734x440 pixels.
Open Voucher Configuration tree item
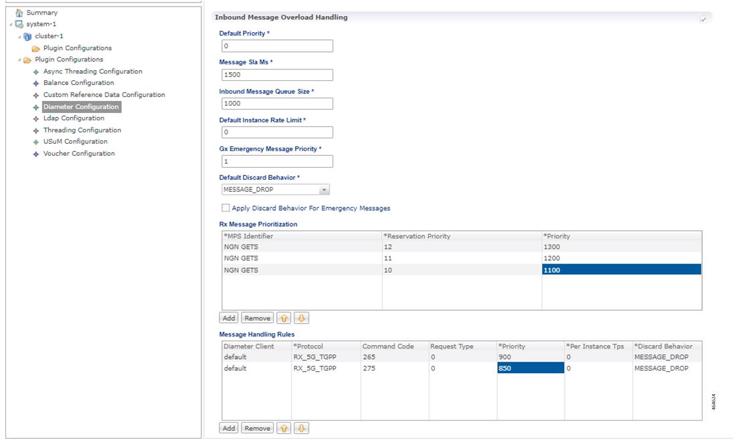click(x=79, y=153)
